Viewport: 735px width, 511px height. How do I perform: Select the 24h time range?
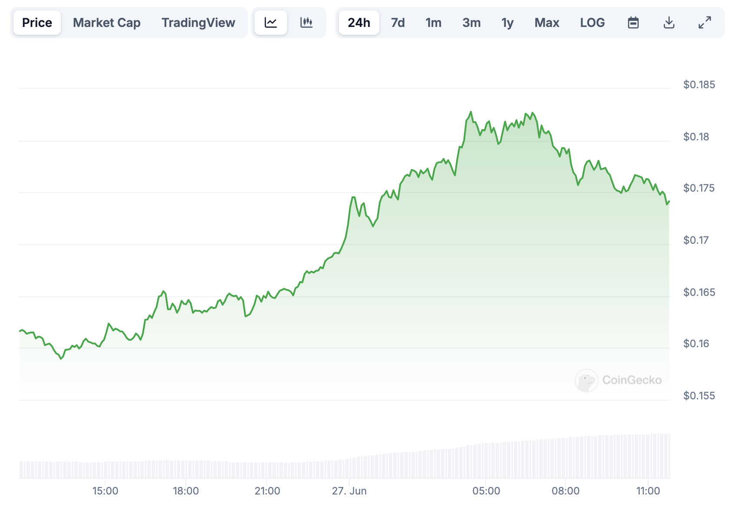point(359,23)
